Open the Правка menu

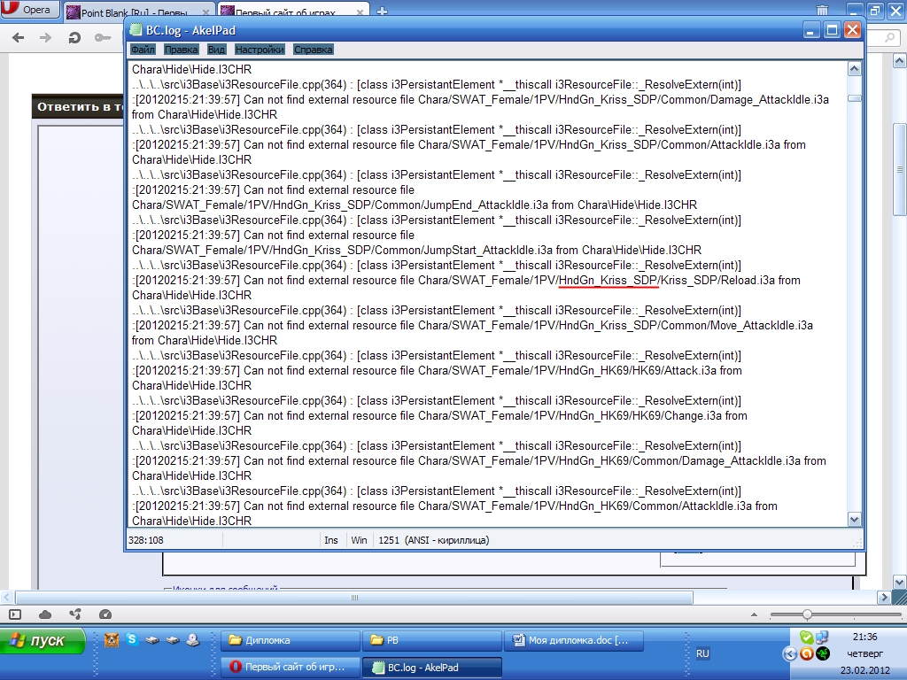click(x=182, y=50)
